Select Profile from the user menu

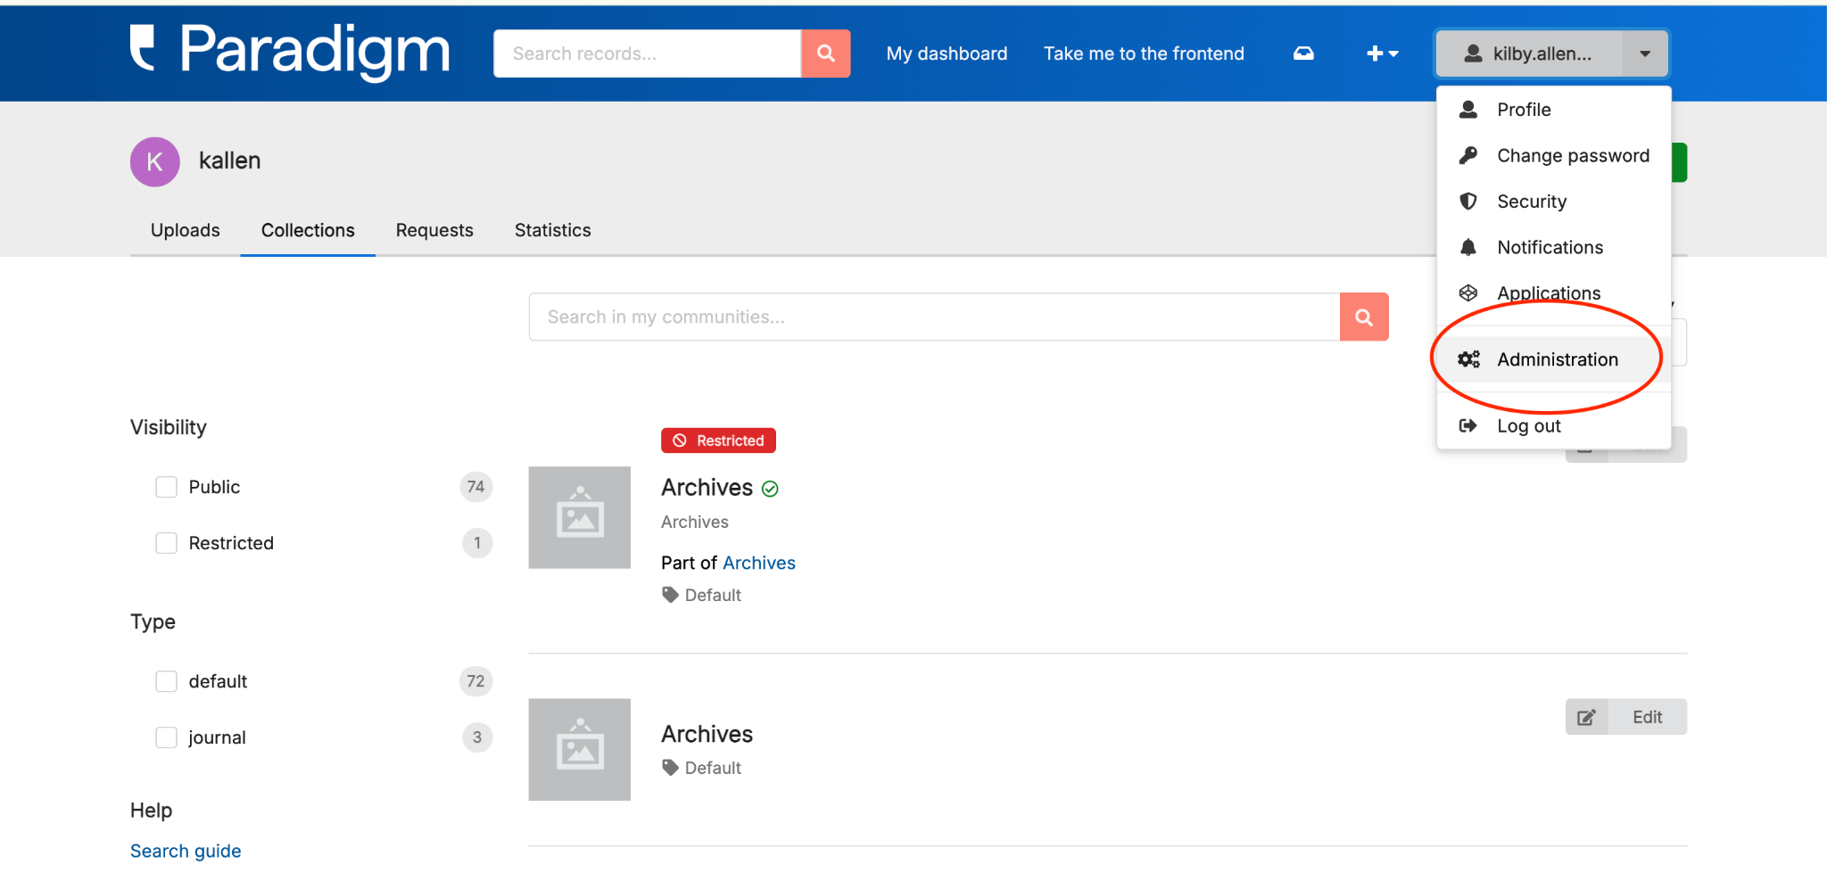[x=1553, y=110]
